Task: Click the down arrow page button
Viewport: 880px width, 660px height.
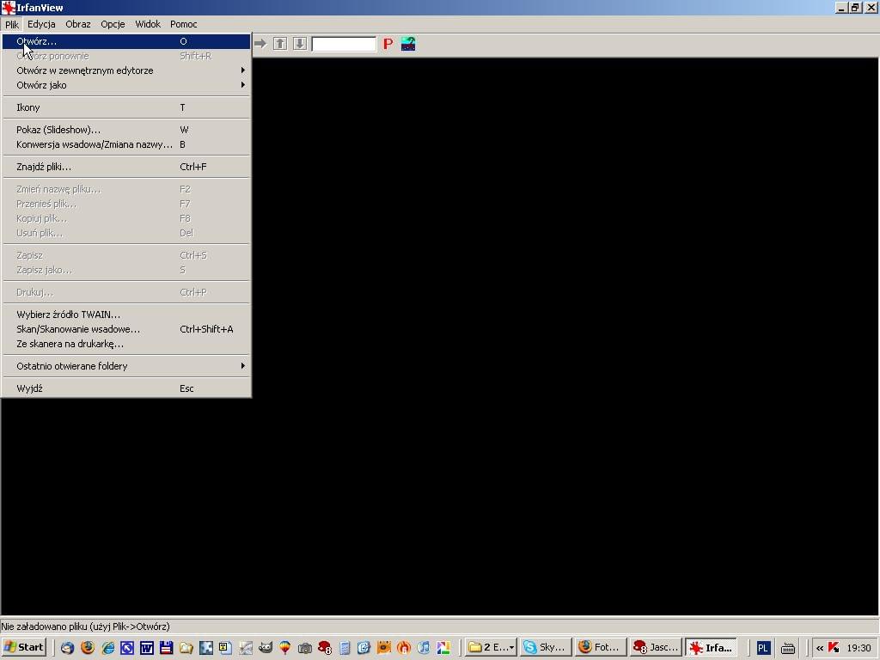Action: [x=300, y=43]
